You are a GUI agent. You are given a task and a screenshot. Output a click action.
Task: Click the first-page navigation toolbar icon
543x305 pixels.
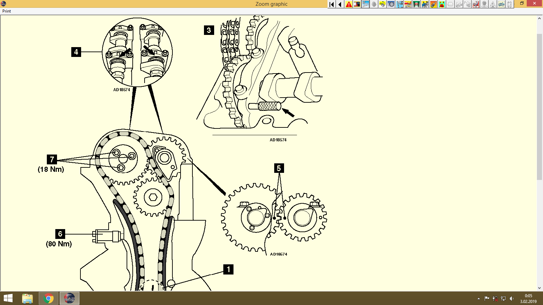coord(331,4)
